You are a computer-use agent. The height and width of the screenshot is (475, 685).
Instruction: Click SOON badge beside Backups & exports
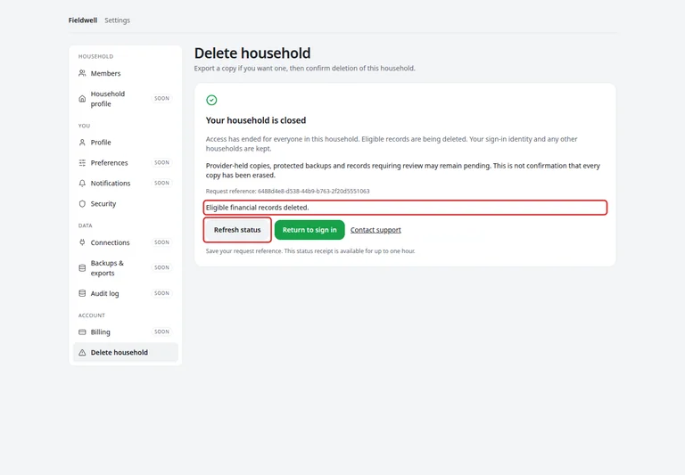click(161, 267)
